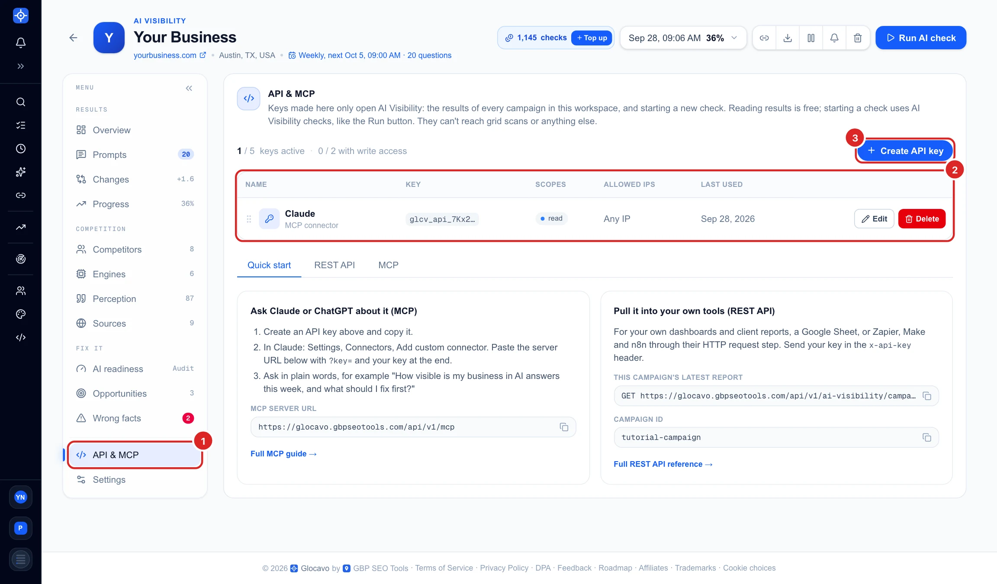
Task: Switch to the MCP tab
Action: click(388, 265)
